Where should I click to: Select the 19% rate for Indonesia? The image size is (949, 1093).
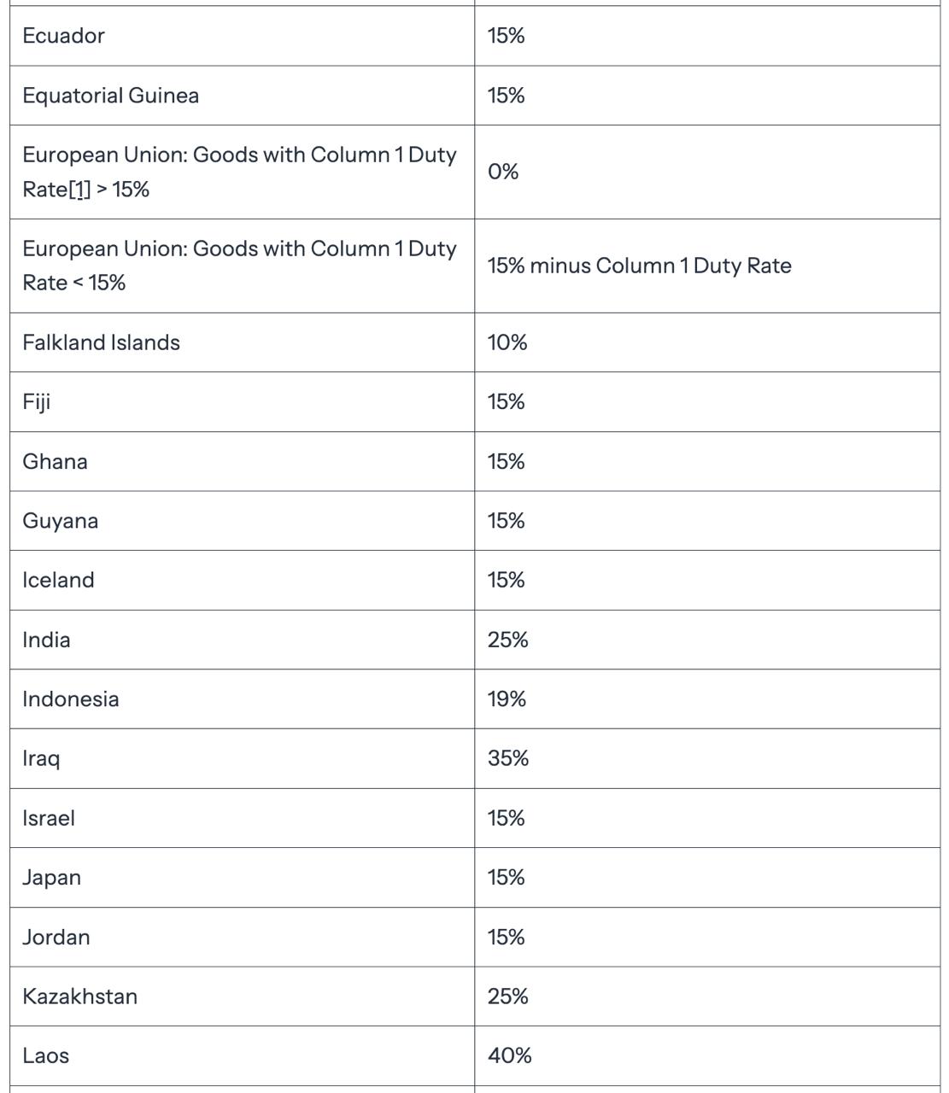[x=507, y=699]
